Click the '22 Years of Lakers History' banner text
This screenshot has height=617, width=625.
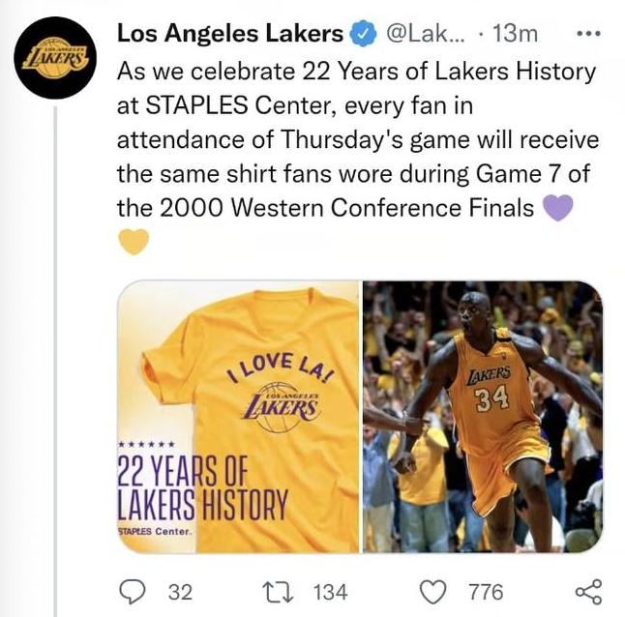201,486
